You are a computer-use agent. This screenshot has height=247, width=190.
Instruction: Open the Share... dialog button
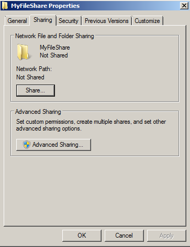36,90
